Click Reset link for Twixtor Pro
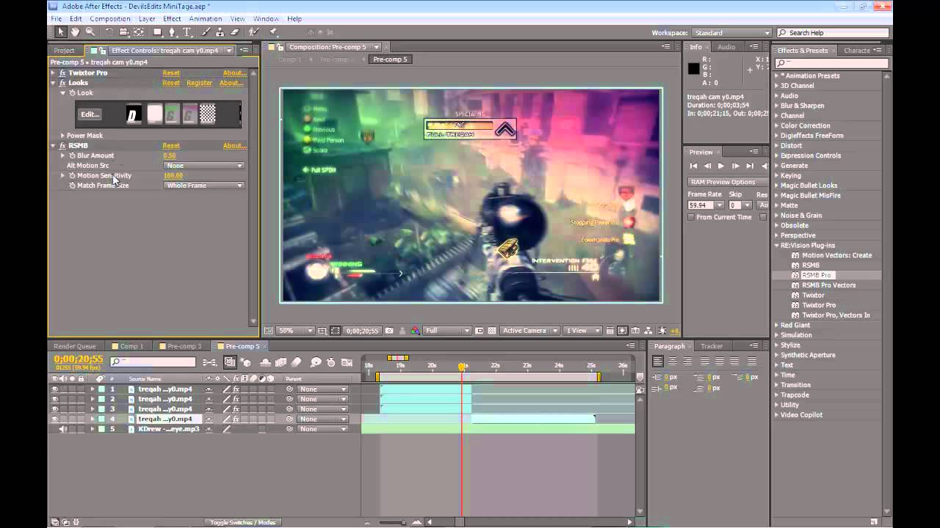Image resolution: width=940 pixels, height=528 pixels. tap(171, 73)
